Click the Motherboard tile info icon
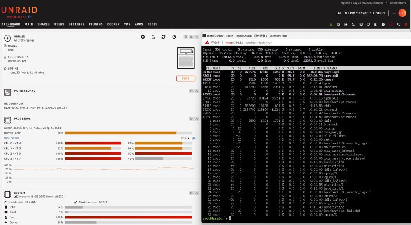Viewport: 411px width, 225px height. click(x=191, y=91)
